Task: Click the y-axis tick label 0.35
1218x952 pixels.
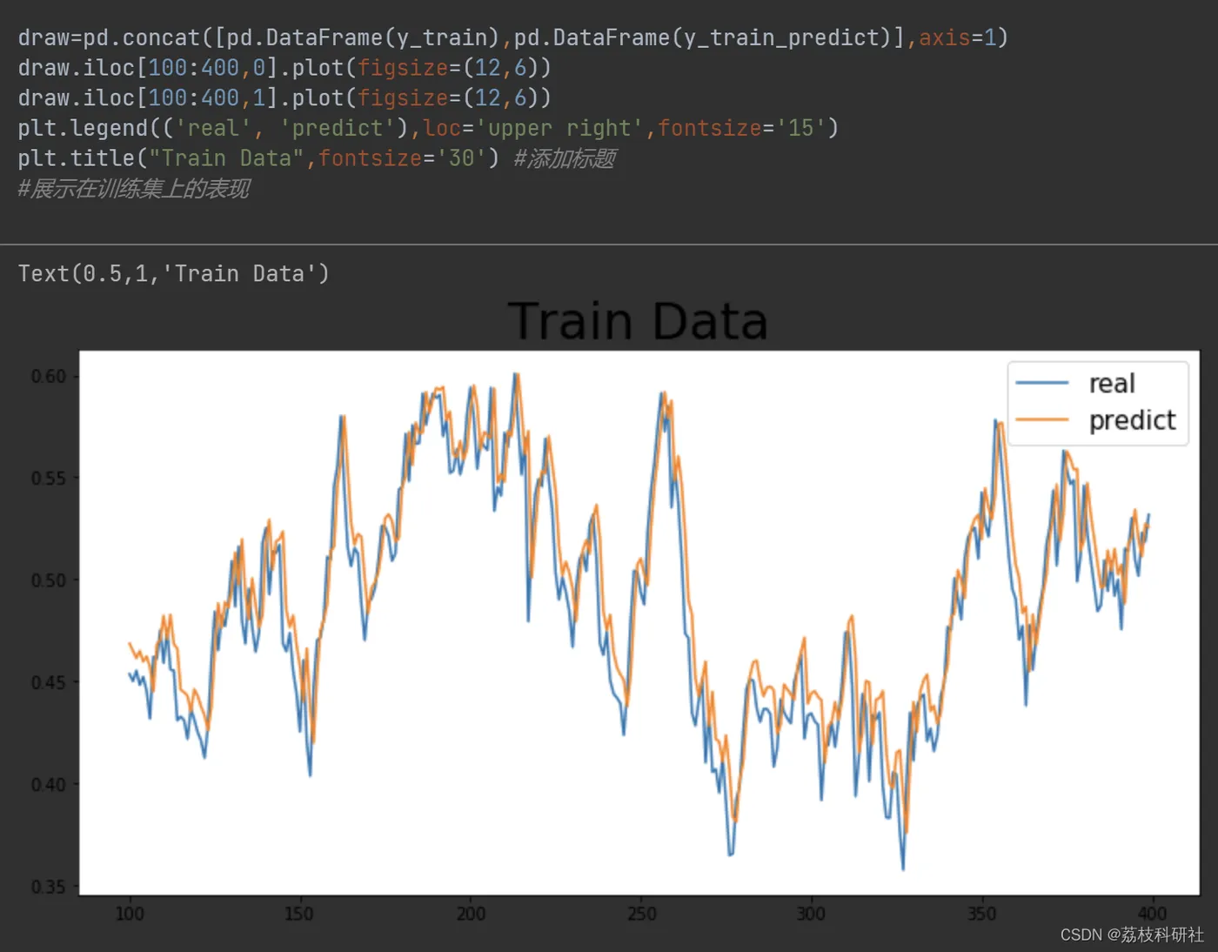Action: coord(49,887)
